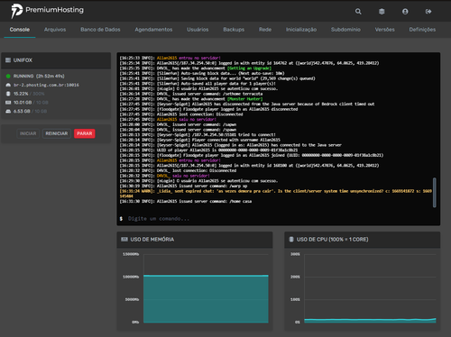
Task: Click the UNIFOX server name
Action: pyautogui.click(x=23, y=60)
